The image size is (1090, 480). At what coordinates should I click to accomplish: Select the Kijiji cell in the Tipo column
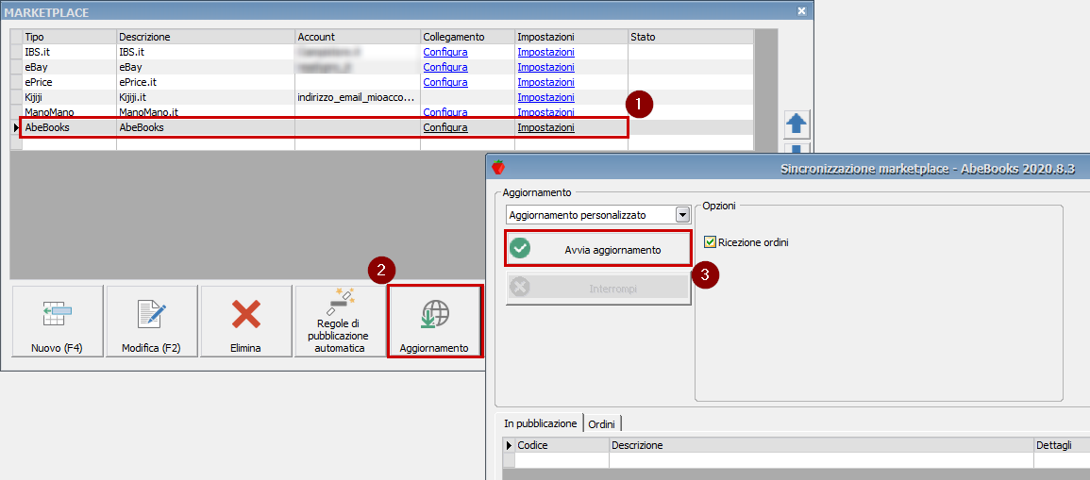(70, 97)
